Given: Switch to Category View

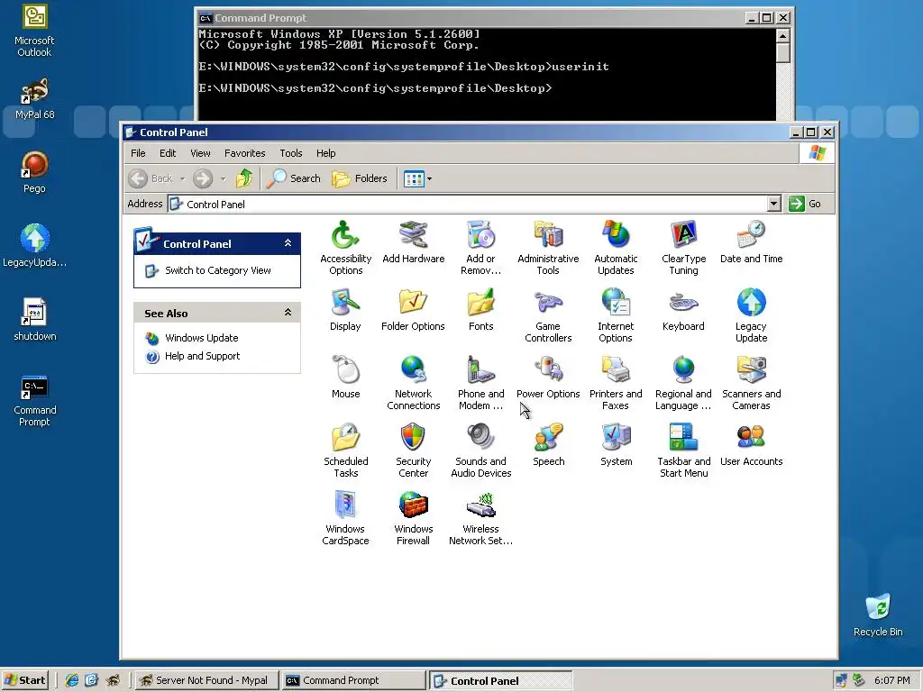Looking at the screenshot, I should coord(218,270).
